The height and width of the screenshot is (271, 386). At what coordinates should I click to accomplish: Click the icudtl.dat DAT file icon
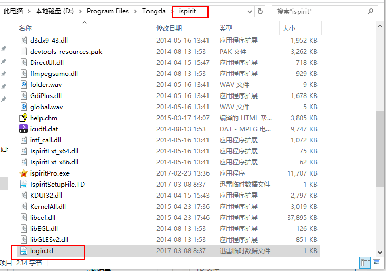point(24,129)
